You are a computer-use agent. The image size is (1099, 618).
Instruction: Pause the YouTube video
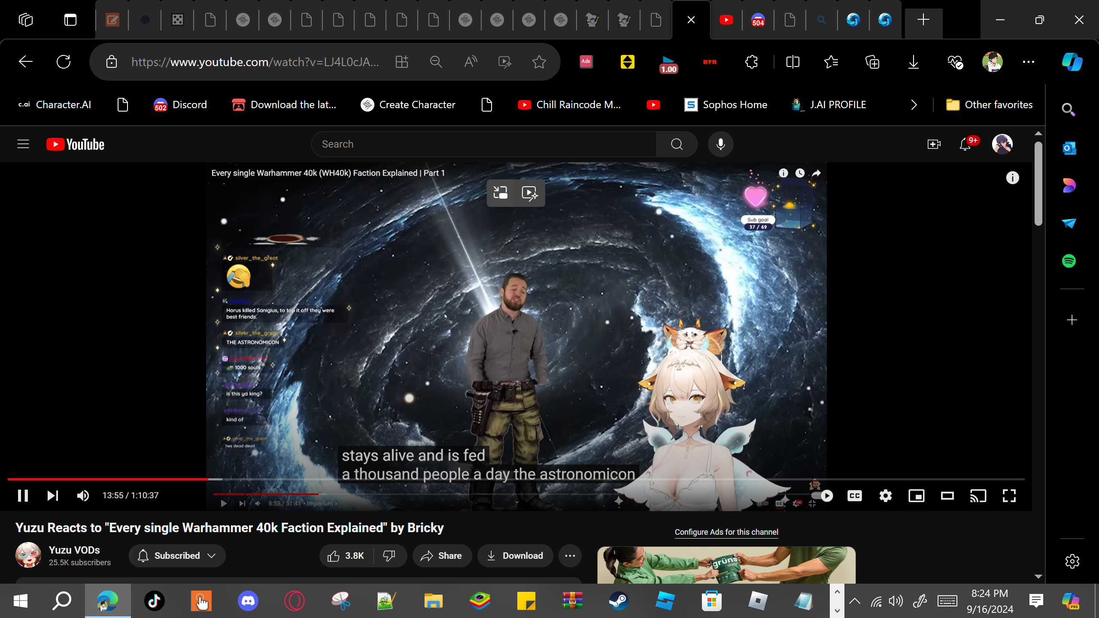coord(23,496)
